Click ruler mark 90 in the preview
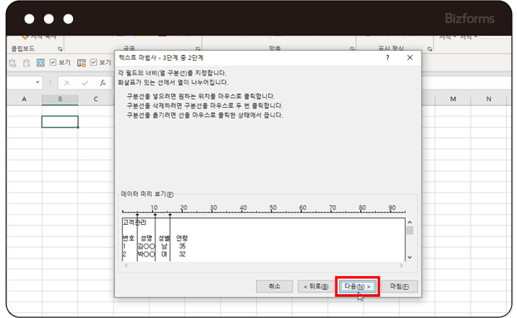Image resolution: width=517 pixels, height=318 pixels. [x=392, y=207]
